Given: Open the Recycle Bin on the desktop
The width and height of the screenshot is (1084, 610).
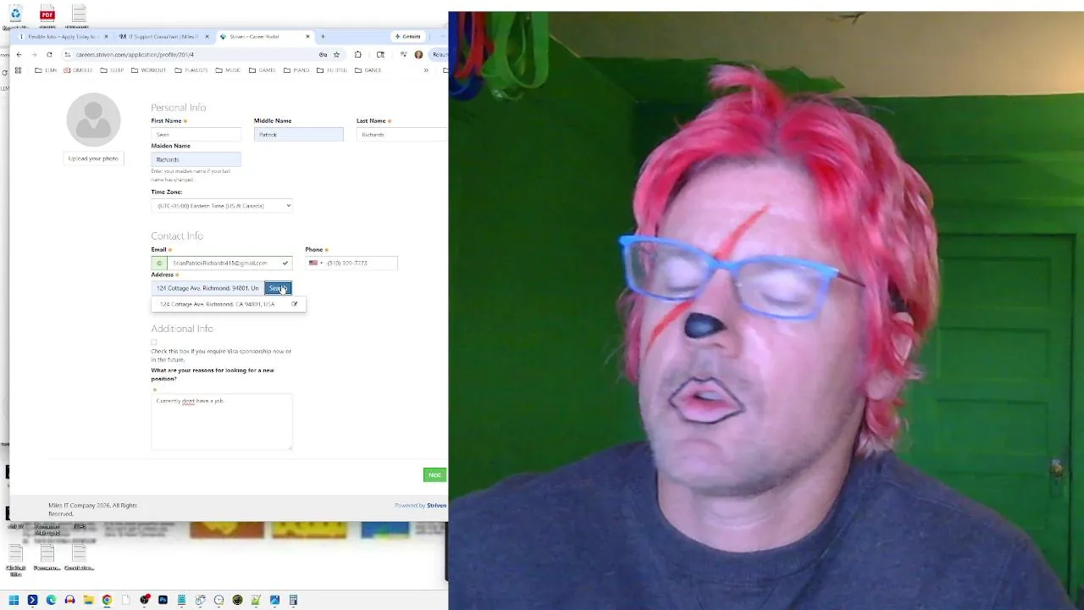Looking at the screenshot, I should 15,15.
